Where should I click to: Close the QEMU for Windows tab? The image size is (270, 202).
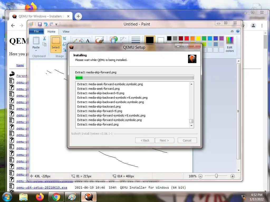pyautogui.click(x=68, y=16)
